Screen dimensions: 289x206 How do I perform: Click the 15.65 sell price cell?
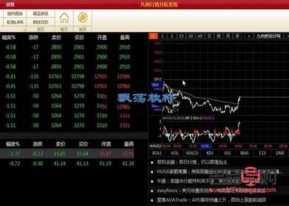(x=59, y=154)
